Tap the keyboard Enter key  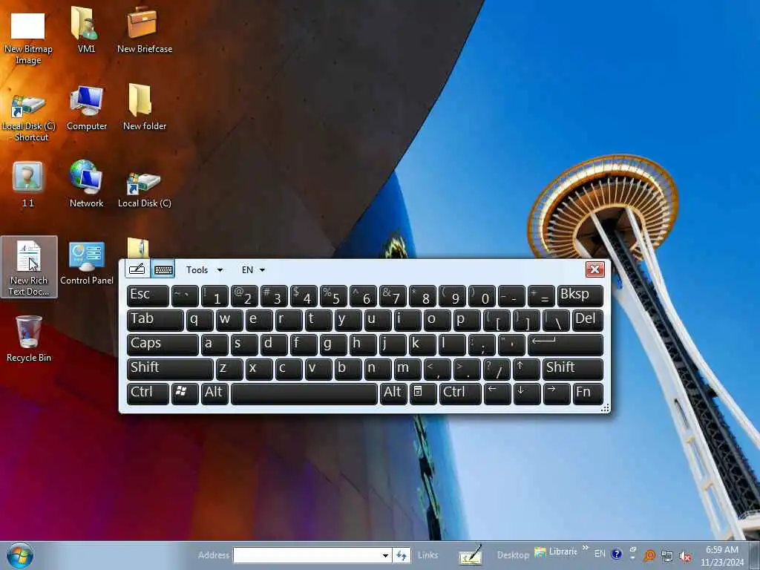click(x=565, y=344)
